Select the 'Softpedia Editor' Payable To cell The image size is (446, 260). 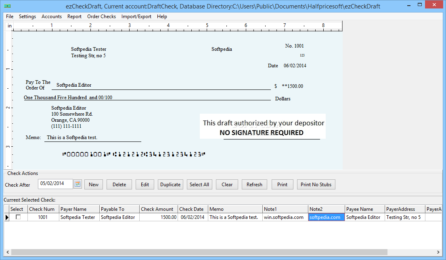pos(119,217)
